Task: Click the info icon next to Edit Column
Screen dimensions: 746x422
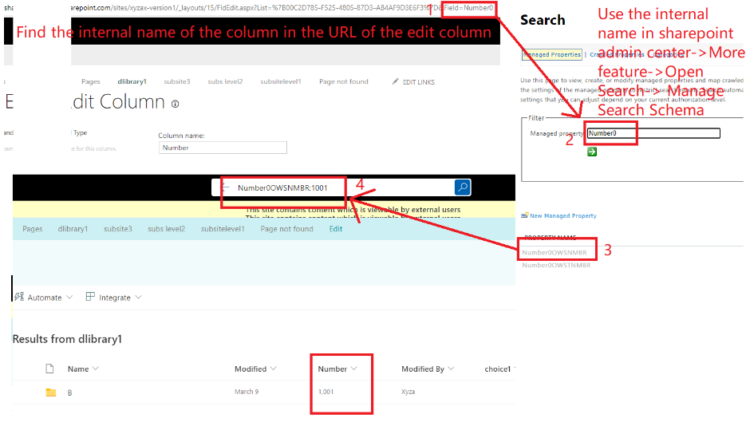Action: 175,104
